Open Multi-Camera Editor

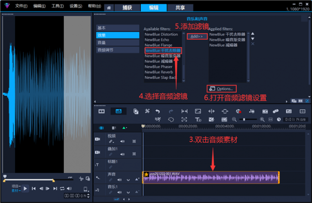tap(302, 111)
